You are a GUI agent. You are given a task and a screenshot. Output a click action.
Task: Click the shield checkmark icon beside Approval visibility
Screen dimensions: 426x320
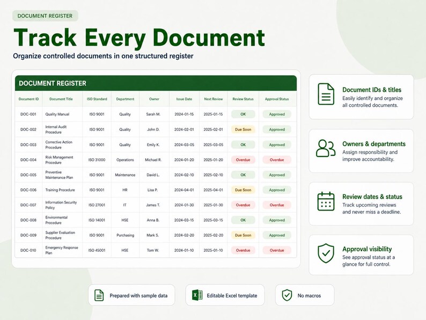pos(326,253)
